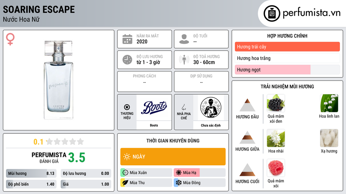The image size is (346, 194).
Task: Click the Nước Hoa Nữ subtitle
Action: (x=21, y=19)
